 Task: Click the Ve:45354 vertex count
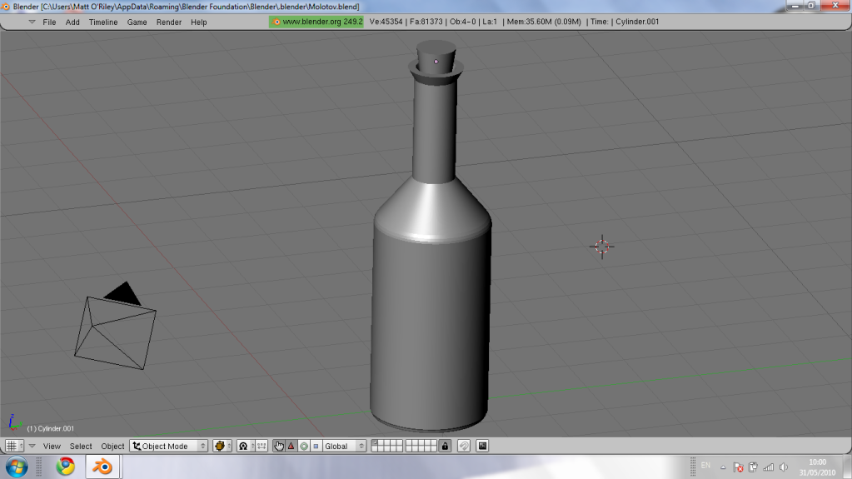[386, 22]
